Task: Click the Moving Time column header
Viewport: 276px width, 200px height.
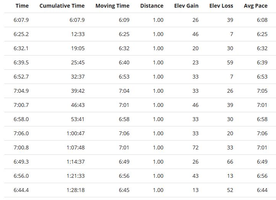Action: pos(112,6)
